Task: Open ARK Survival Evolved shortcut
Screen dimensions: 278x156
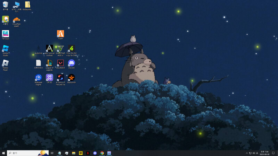Action: tap(49, 51)
